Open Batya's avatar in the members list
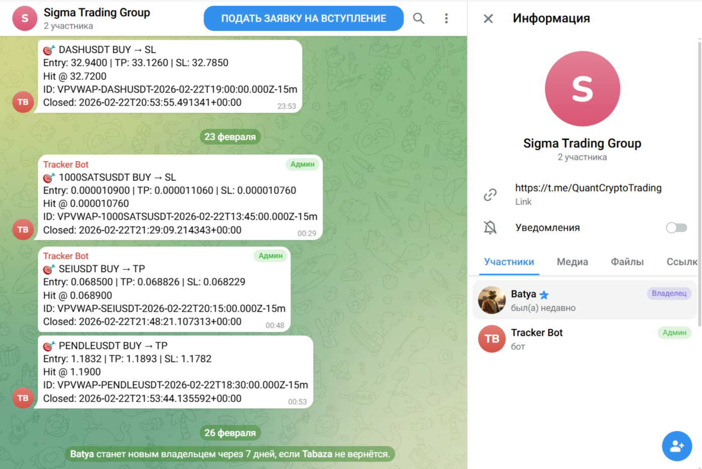This screenshot has height=469, width=702. click(491, 300)
